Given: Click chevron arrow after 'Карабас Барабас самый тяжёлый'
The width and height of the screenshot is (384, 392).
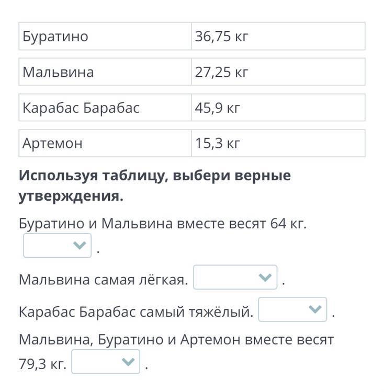Looking at the screenshot, I should coord(315,309).
